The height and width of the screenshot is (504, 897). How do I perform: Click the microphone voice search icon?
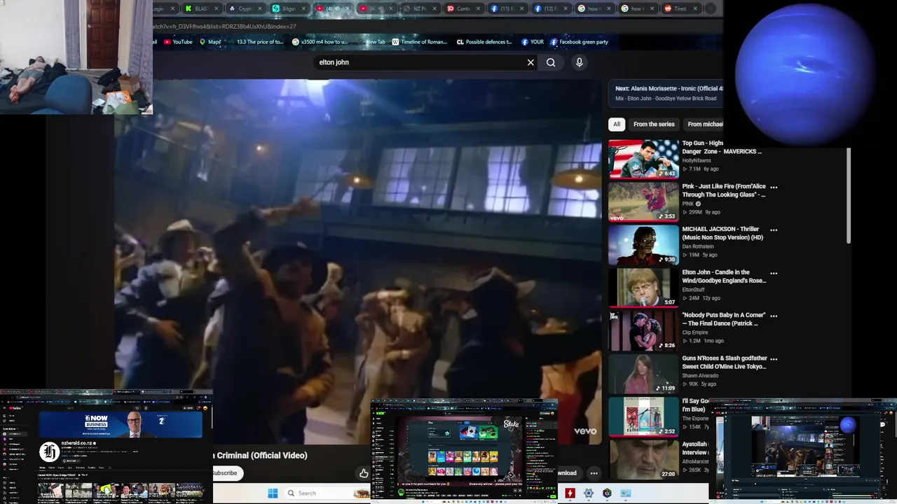[579, 62]
